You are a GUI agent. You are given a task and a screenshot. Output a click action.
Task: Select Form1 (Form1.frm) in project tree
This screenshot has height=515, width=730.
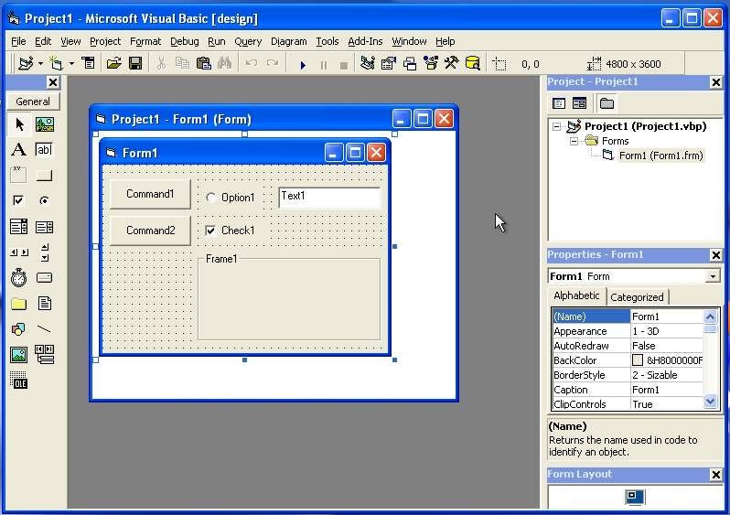point(660,156)
